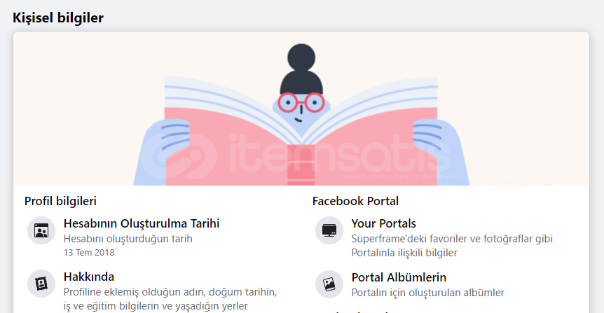Click the Profil bilgileri section heading
Screen dimensions: 604x313
60,201
